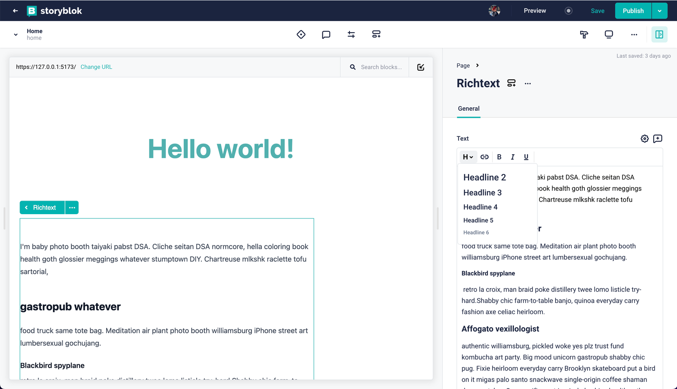Open the Text field settings gear
Viewport: 677px width, 389px height.
coord(644,139)
